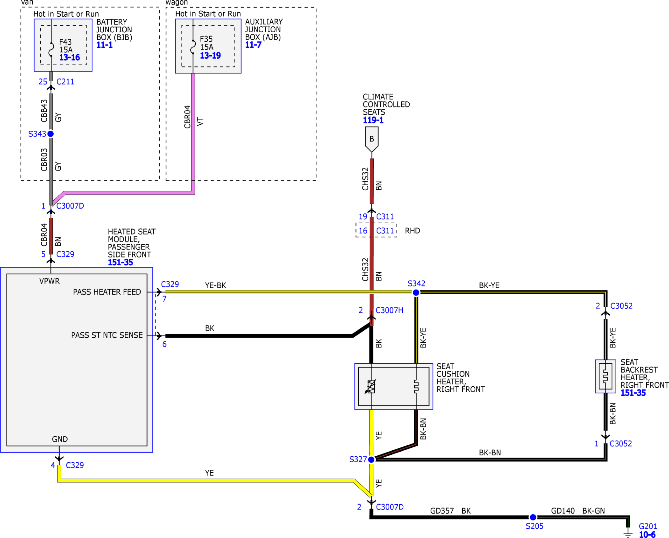
Task: Open the 10-6 ground G201 reference
Action: [x=647, y=535]
